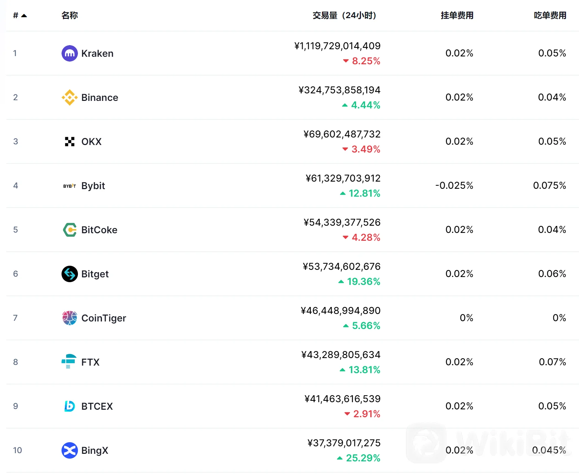Screen dimensions: 579x474
Task: Open the Kraken exchange name link
Action: pos(97,53)
